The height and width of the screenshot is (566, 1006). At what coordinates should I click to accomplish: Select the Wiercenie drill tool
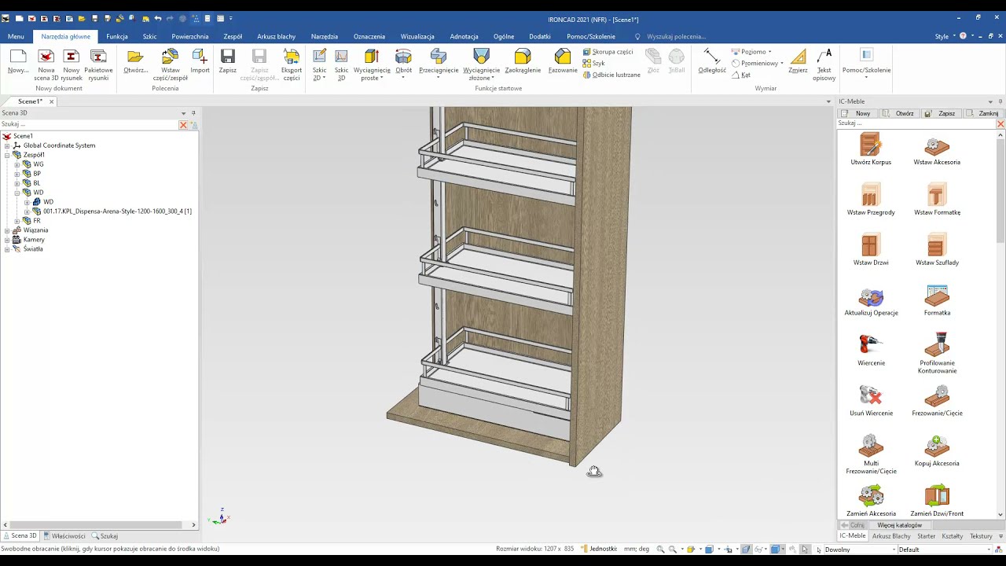[871, 347]
